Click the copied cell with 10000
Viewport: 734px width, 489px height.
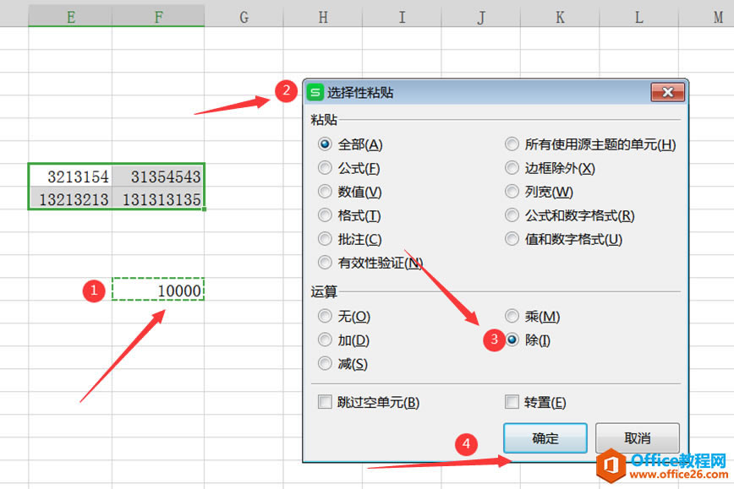tap(158, 290)
